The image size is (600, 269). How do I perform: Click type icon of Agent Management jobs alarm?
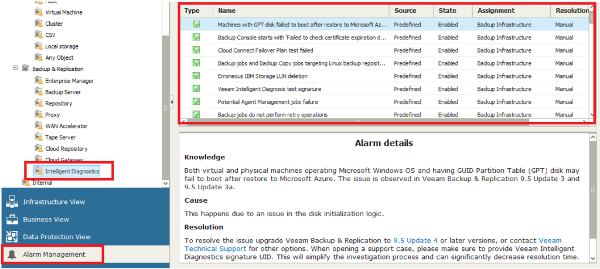pyautogui.click(x=196, y=101)
